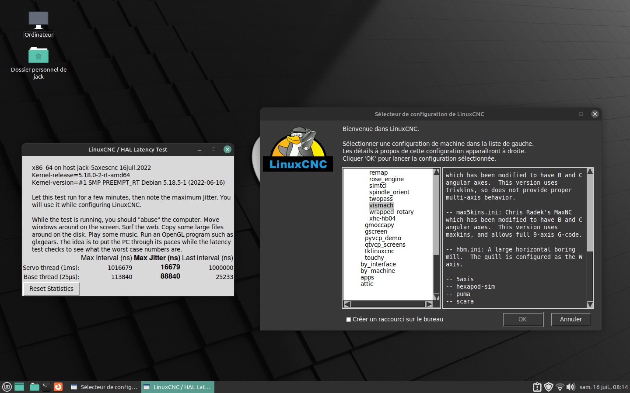Click Reset Statistics in Latency Test
Screen dimensions: 630x393
[51, 289]
